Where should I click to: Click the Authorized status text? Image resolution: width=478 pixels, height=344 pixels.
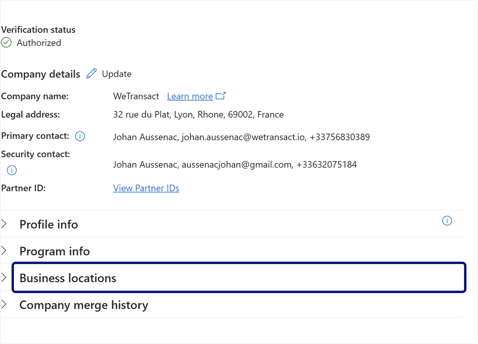coord(39,43)
